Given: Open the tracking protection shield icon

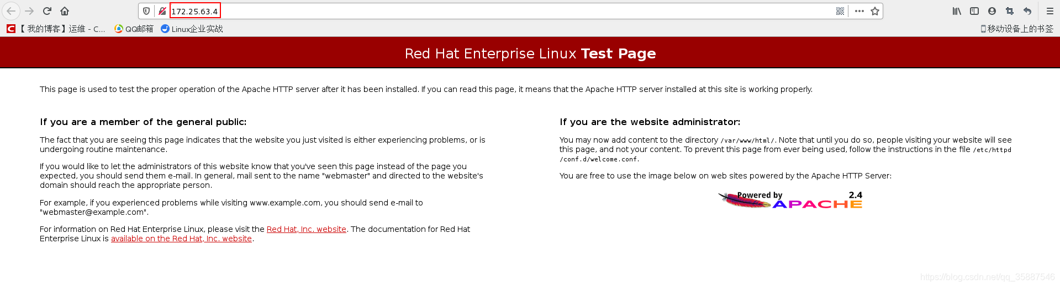Looking at the screenshot, I should (x=146, y=11).
